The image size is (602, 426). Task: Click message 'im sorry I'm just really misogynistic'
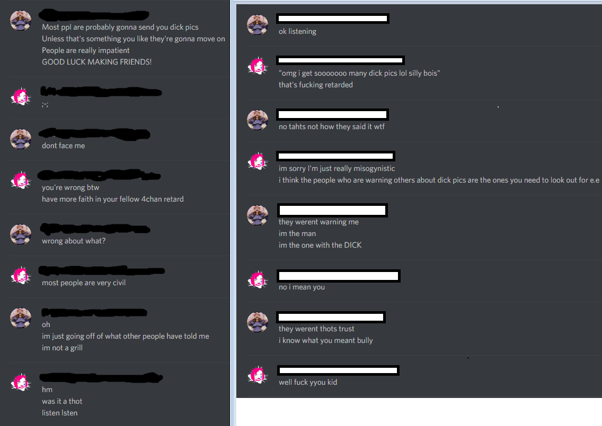(337, 168)
